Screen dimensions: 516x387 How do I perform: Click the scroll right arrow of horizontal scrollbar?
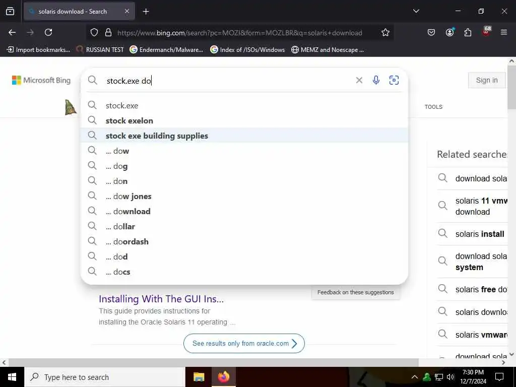click(503, 363)
